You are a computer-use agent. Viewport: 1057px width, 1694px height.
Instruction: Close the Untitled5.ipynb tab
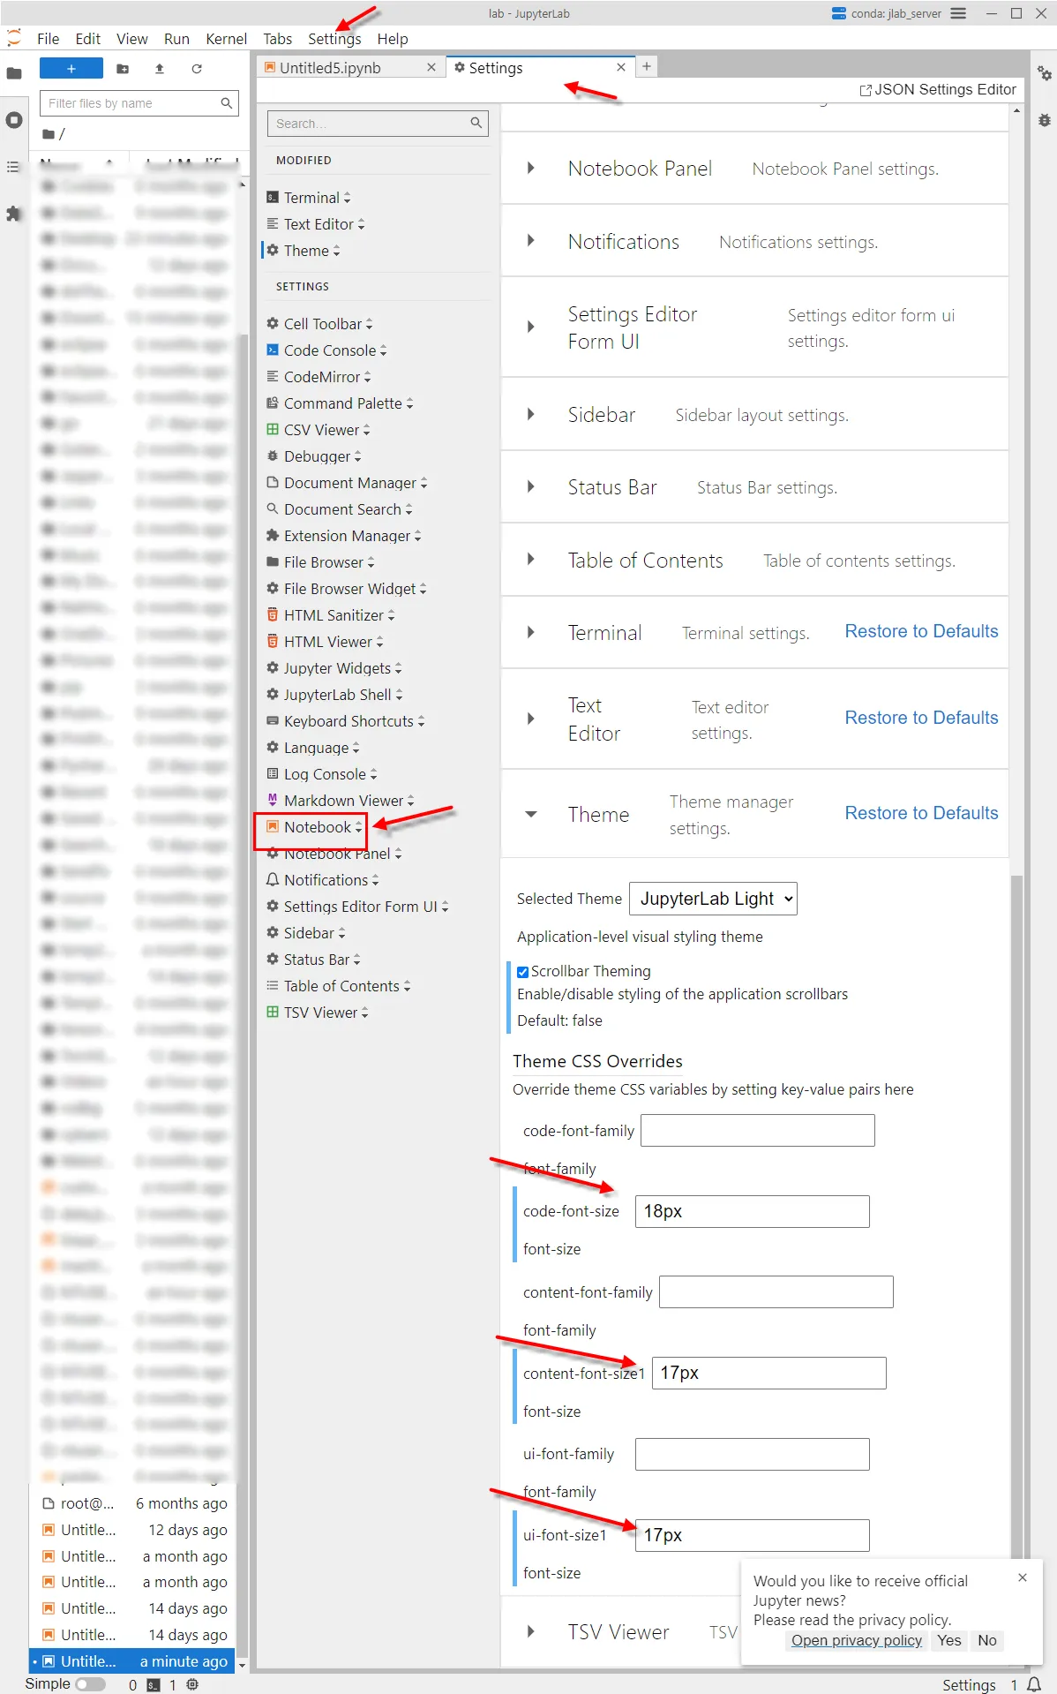pyautogui.click(x=431, y=68)
